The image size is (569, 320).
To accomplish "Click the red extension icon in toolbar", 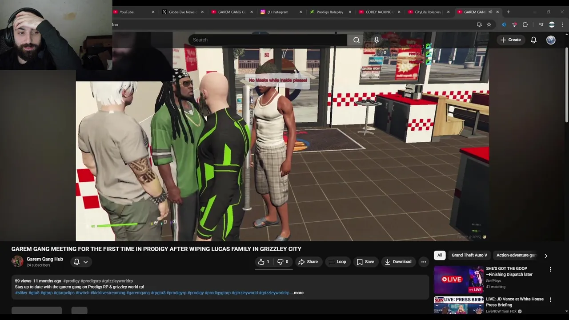I will click(x=514, y=24).
